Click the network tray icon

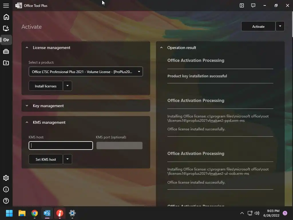point(250,213)
